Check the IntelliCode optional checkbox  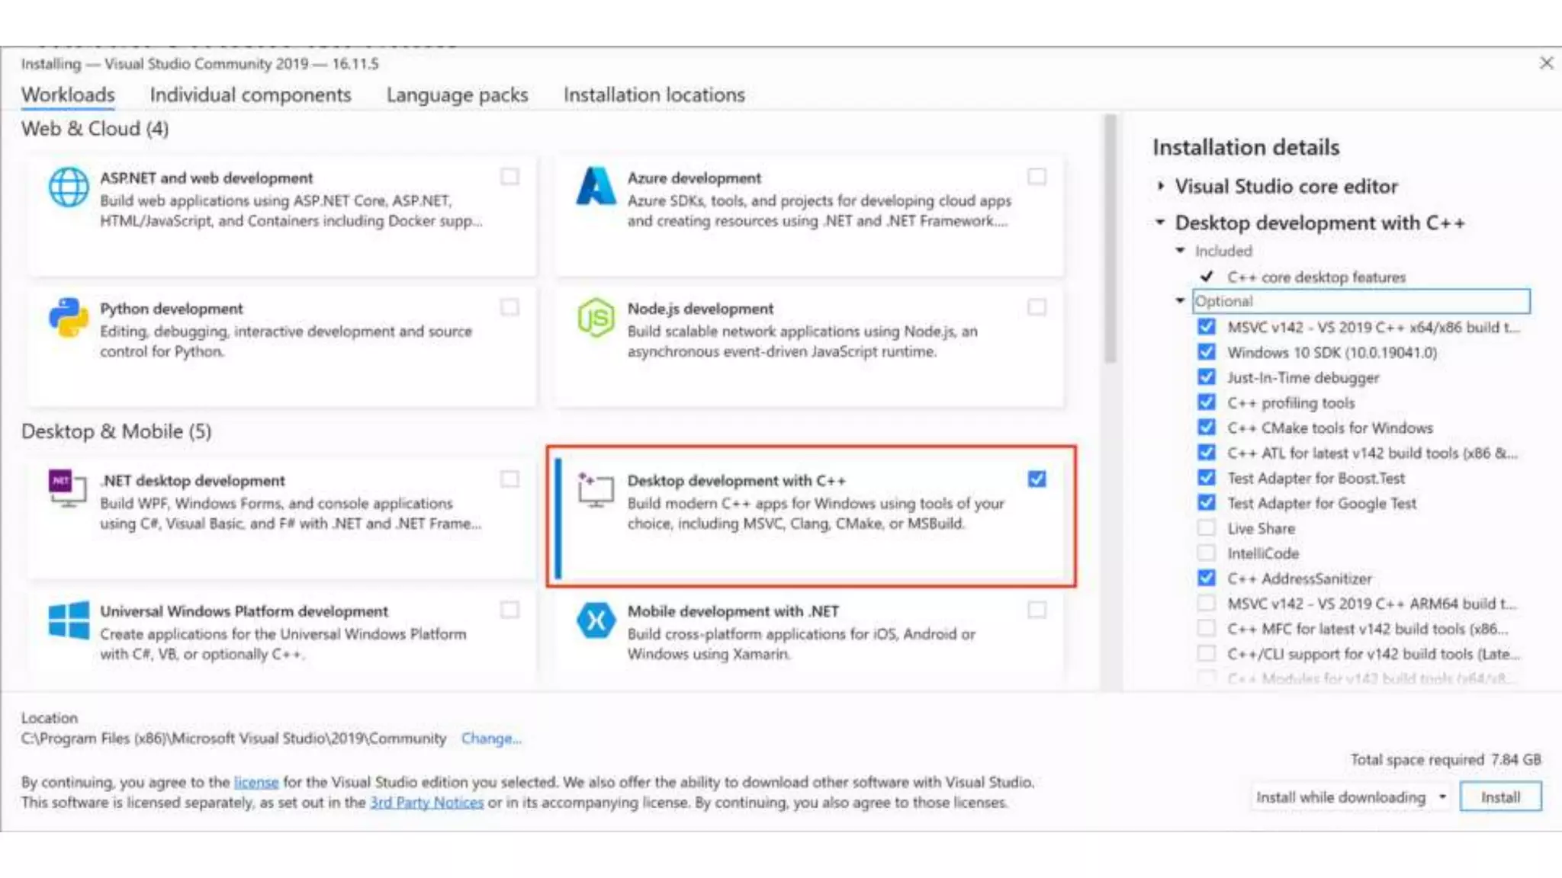point(1206,553)
